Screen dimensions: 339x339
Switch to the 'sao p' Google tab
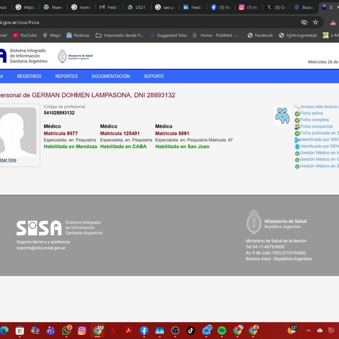click(165, 7)
